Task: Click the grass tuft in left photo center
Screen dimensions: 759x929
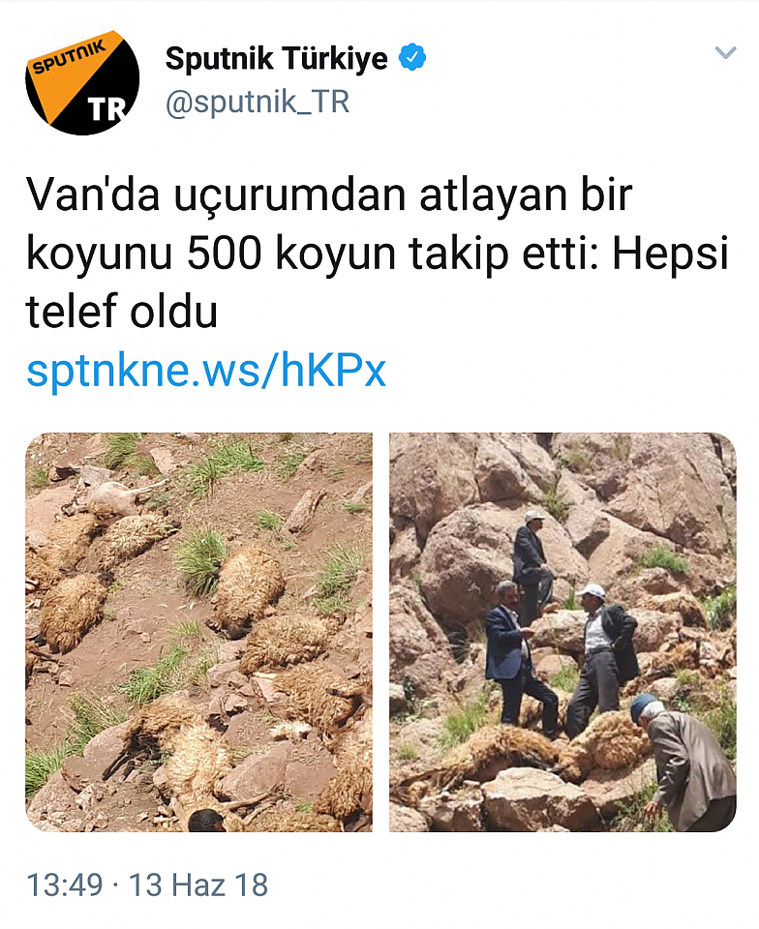Action: (x=200, y=559)
